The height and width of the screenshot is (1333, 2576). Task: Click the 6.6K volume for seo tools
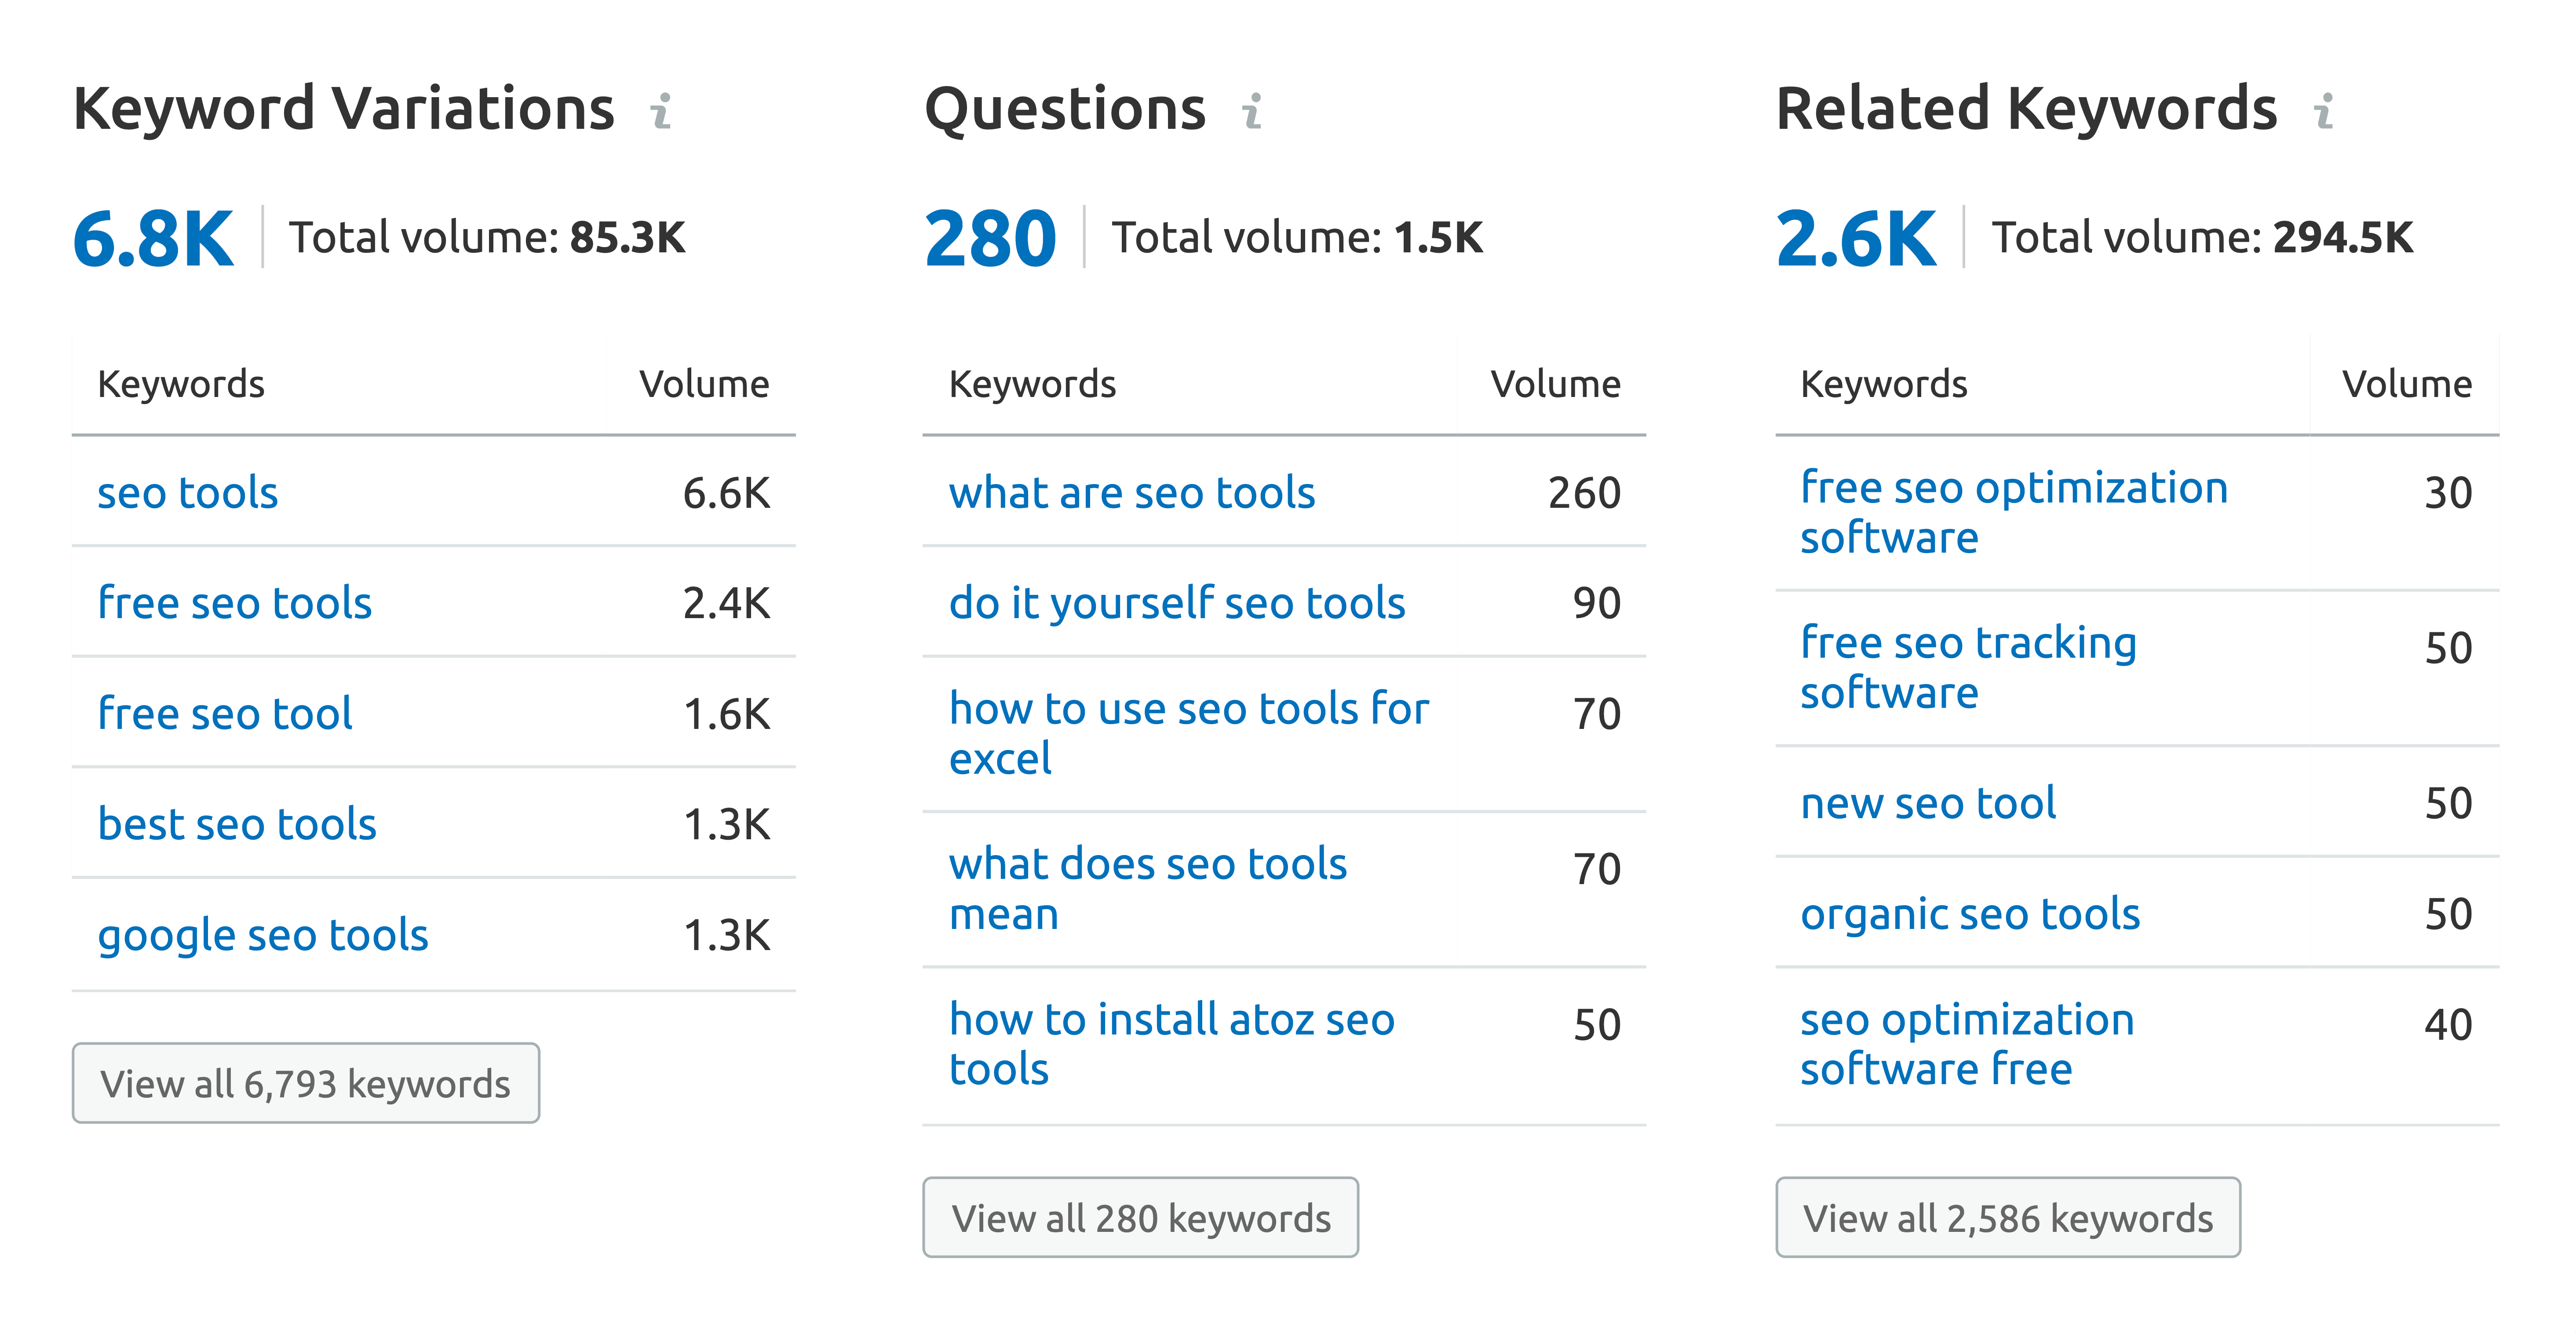[x=726, y=493]
